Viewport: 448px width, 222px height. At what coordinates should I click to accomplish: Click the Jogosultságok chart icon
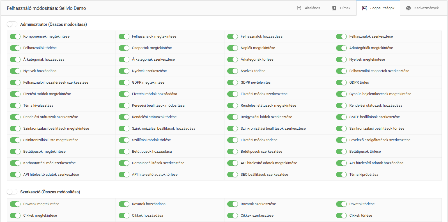pyautogui.click(x=364, y=8)
